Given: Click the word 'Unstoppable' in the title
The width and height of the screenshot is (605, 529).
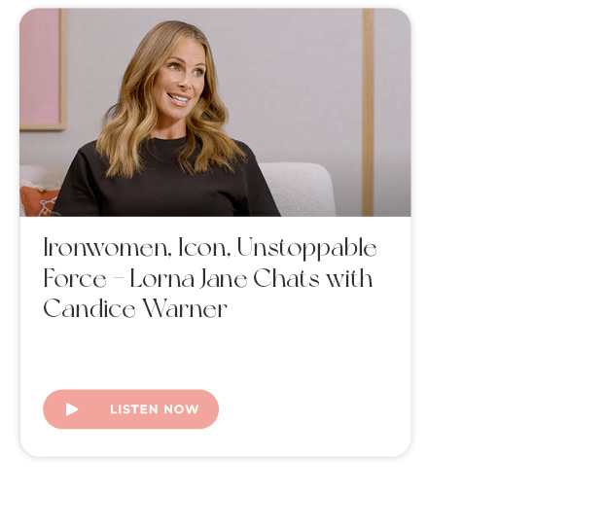Looking at the screenshot, I should tap(306, 248).
